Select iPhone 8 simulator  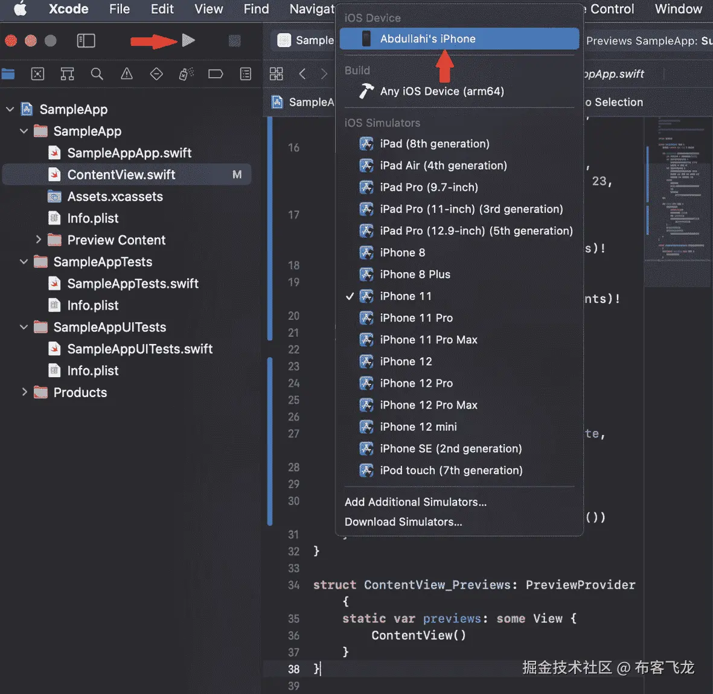coord(459,253)
